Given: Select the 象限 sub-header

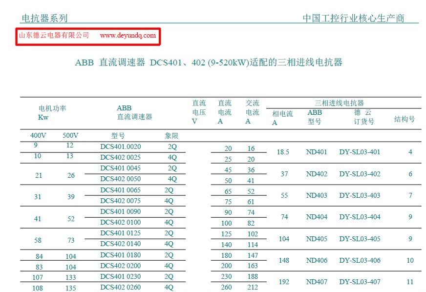Looking at the screenshot, I should click(171, 136).
